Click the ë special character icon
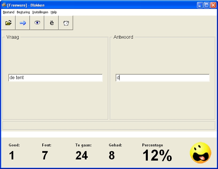Viewport: 218px width, 169px height. pos(52,23)
